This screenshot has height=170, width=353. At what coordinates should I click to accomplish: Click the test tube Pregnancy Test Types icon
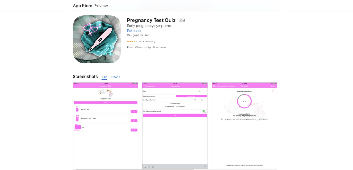pyautogui.click(x=77, y=118)
